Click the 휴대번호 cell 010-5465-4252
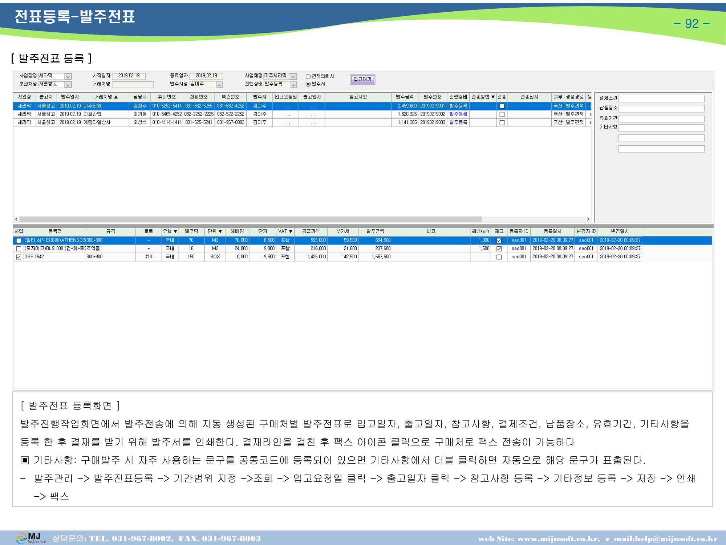The width and height of the screenshot is (726, 545). click(x=167, y=114)
